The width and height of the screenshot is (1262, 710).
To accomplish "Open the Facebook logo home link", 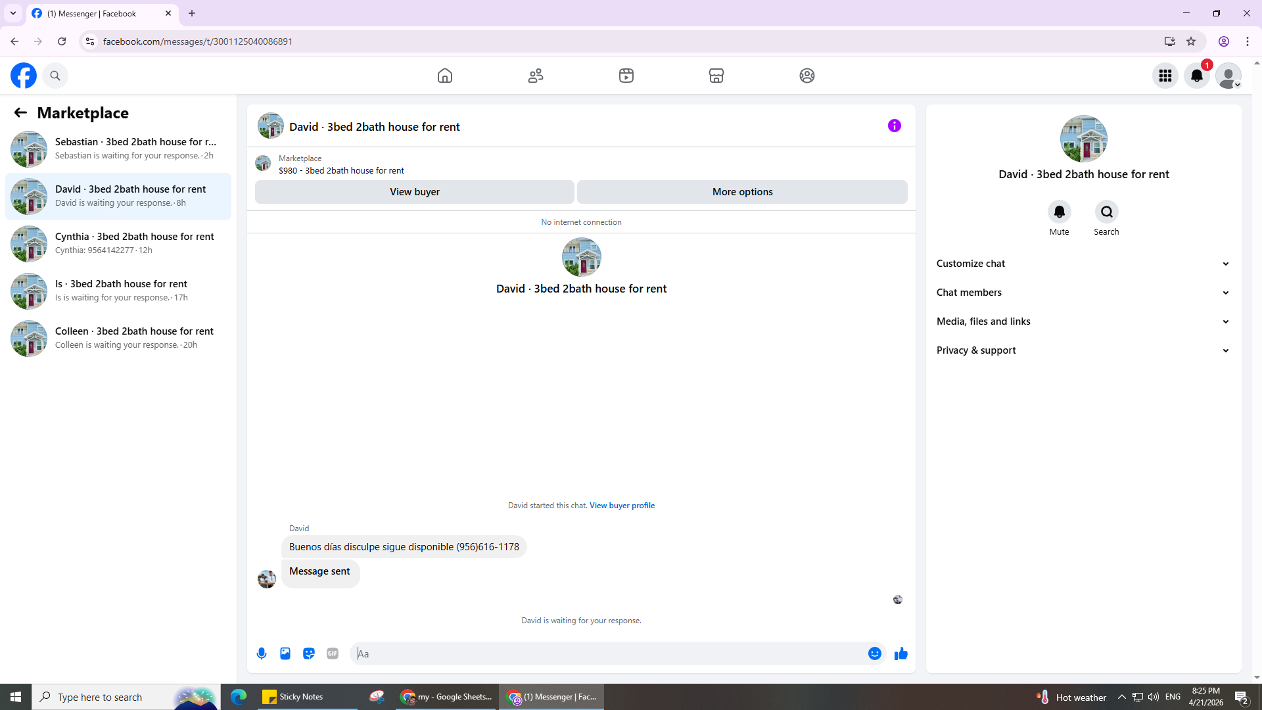I will (x=24, y=76).
